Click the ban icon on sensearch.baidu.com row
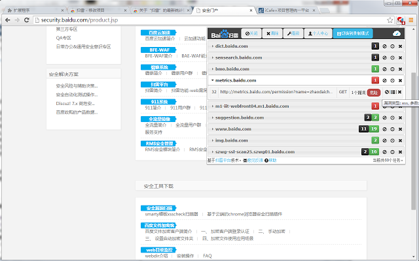419x261 pixels. click(384, 58)
